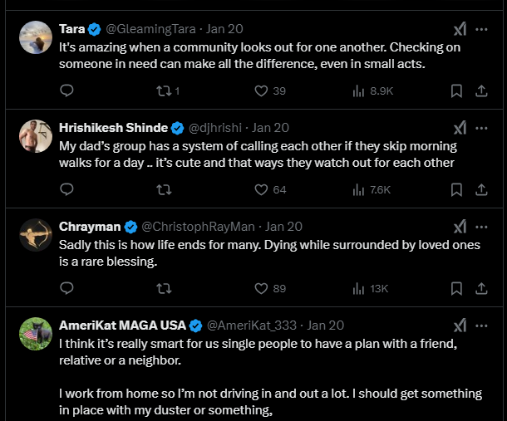Like Hrishikesh Shinde's post
Screen dimensions: 507x421
261,189
